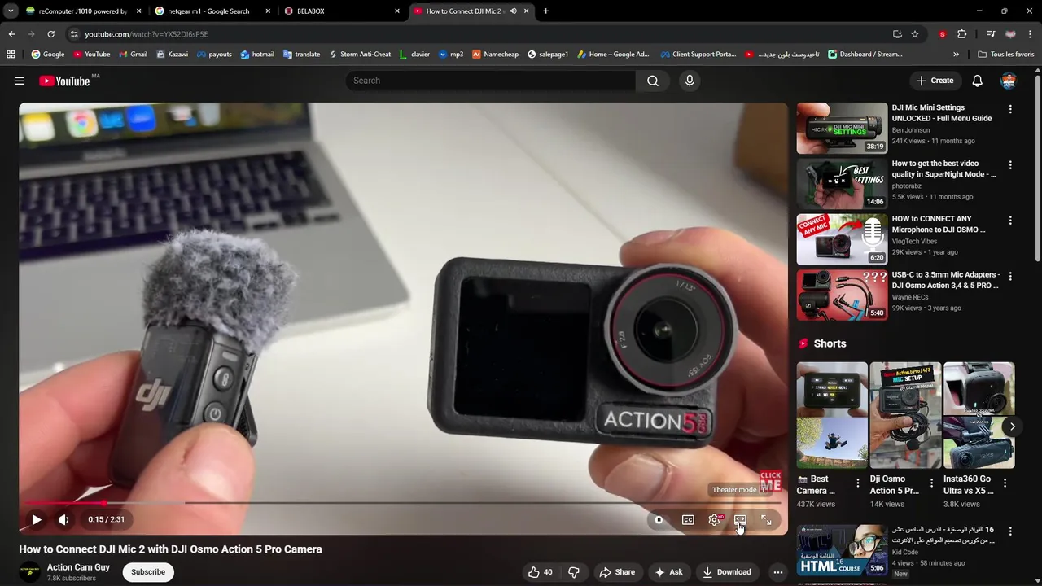The image size is (1042, 586).
Task: Open the Namecheap bookmark
Action: click(495, 55)
